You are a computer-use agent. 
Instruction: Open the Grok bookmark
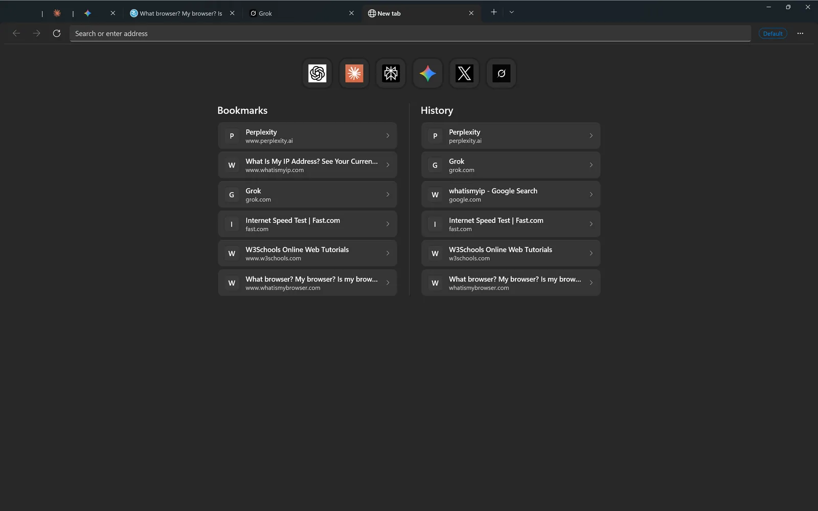point(307,195)
